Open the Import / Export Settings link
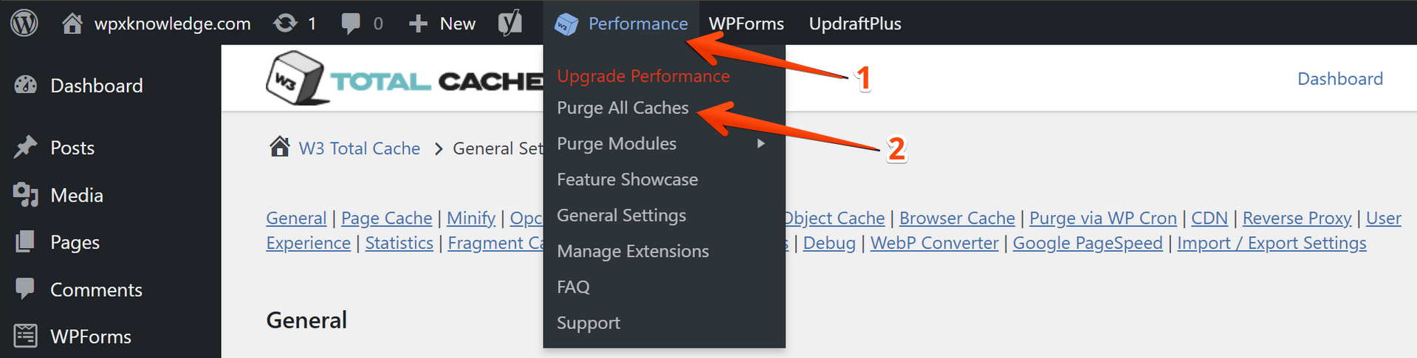 click(x=1272, y=244)
